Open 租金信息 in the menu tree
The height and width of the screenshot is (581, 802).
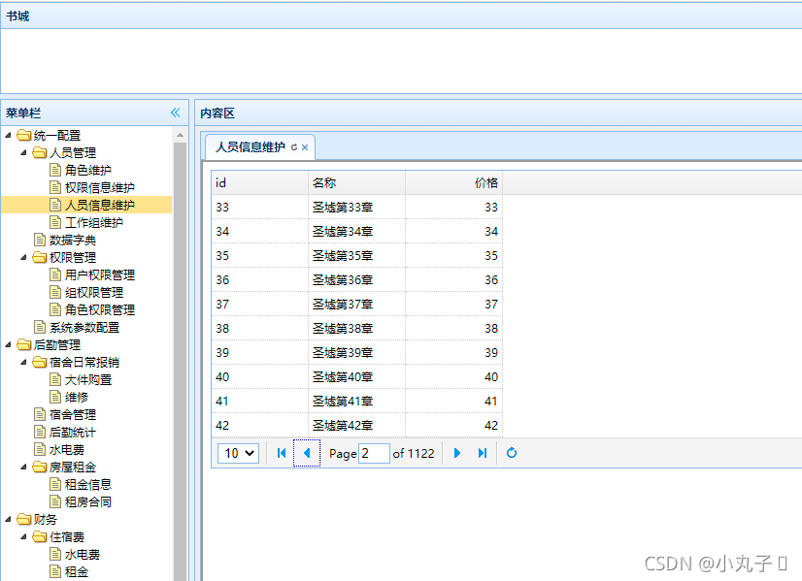(88, 484)
